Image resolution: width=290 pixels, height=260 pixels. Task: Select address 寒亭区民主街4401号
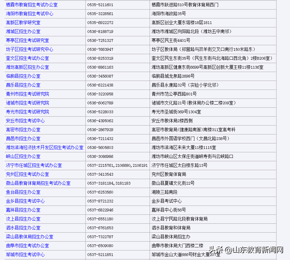pos(171,40)
